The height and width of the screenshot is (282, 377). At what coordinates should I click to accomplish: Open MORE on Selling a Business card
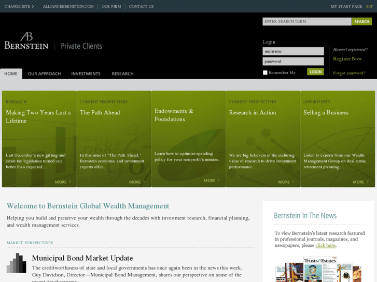coord(360,182)
